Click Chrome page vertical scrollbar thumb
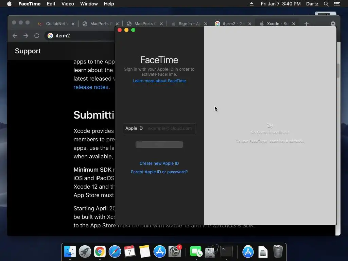This screenshot has width=348, height=261. [x=338, y=71]
